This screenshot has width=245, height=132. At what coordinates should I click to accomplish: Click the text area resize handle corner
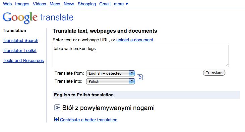tap(227, 65)
